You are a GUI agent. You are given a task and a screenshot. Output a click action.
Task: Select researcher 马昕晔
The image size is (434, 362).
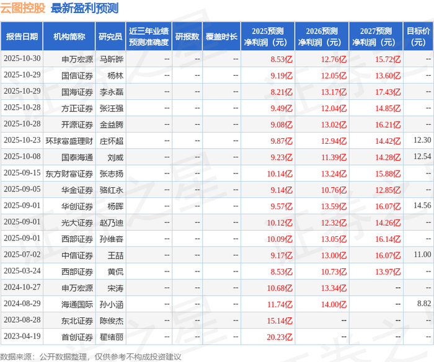point(111,60)
